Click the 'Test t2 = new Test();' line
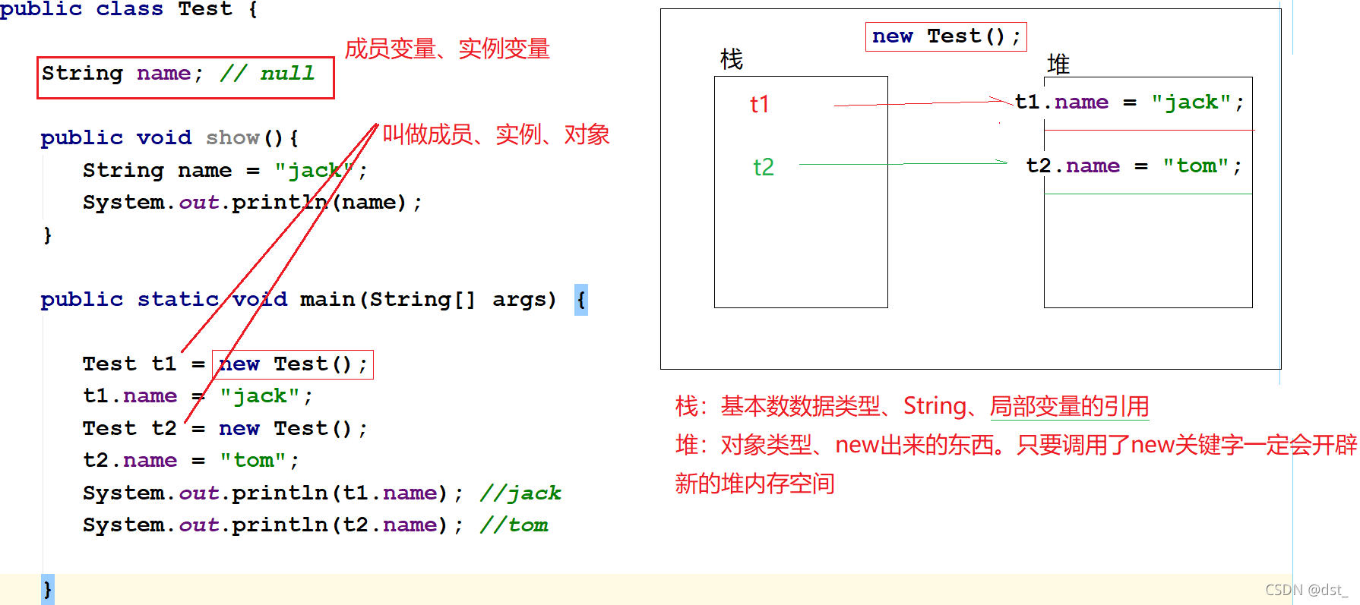The image size is (1360, 605). pos(225,429)
